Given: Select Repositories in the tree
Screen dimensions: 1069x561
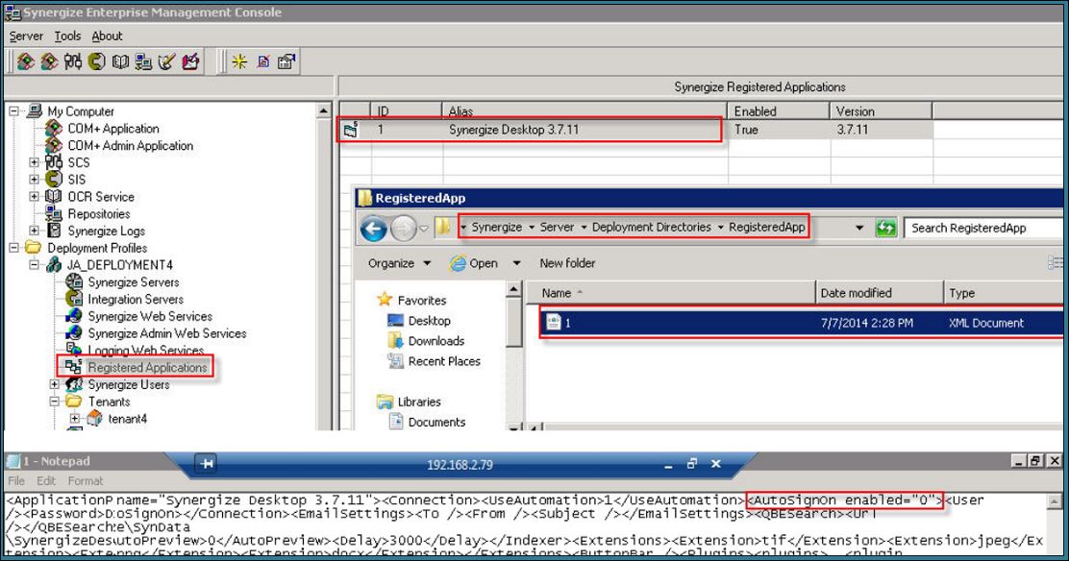Looking at the screenshot, I should (99, 213).
